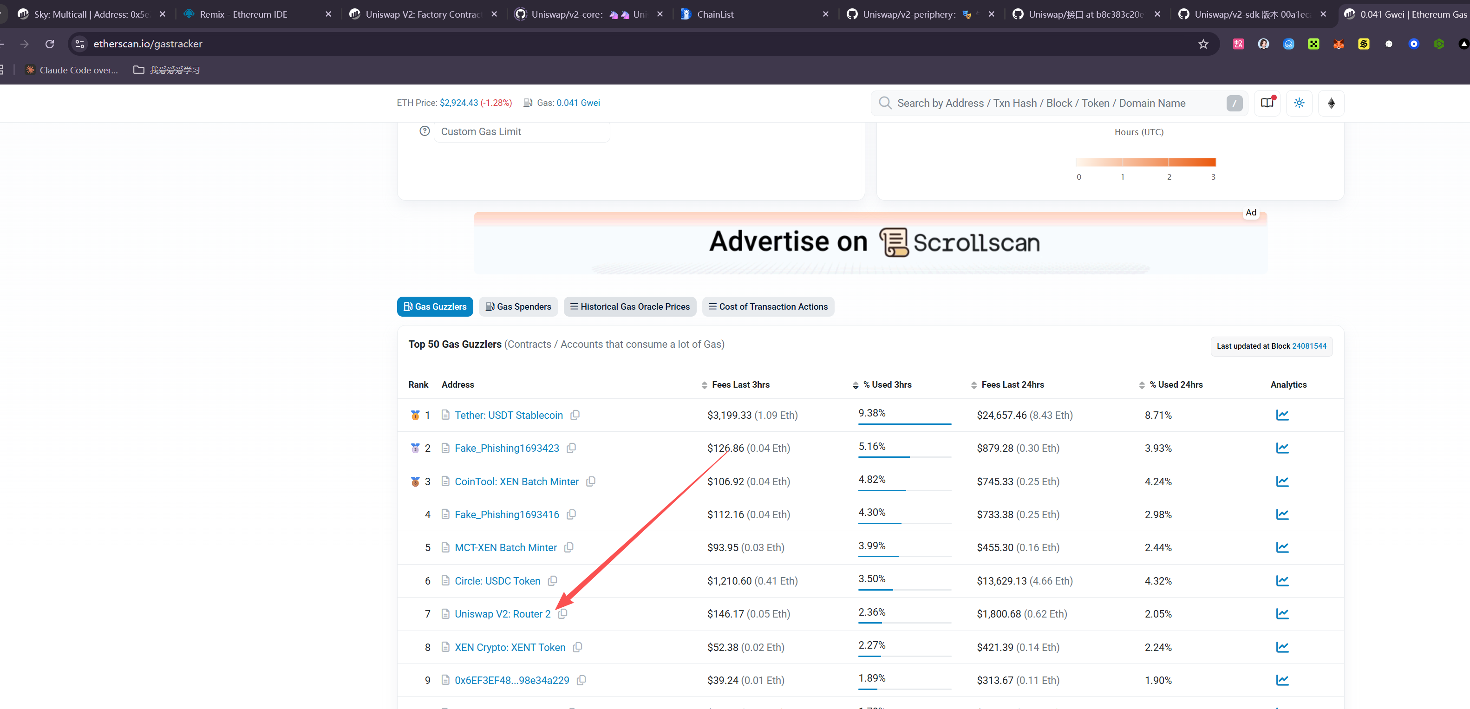Open XEN Crypto: XENT Token address
1470x709 pixels.
tap(510, 647)
